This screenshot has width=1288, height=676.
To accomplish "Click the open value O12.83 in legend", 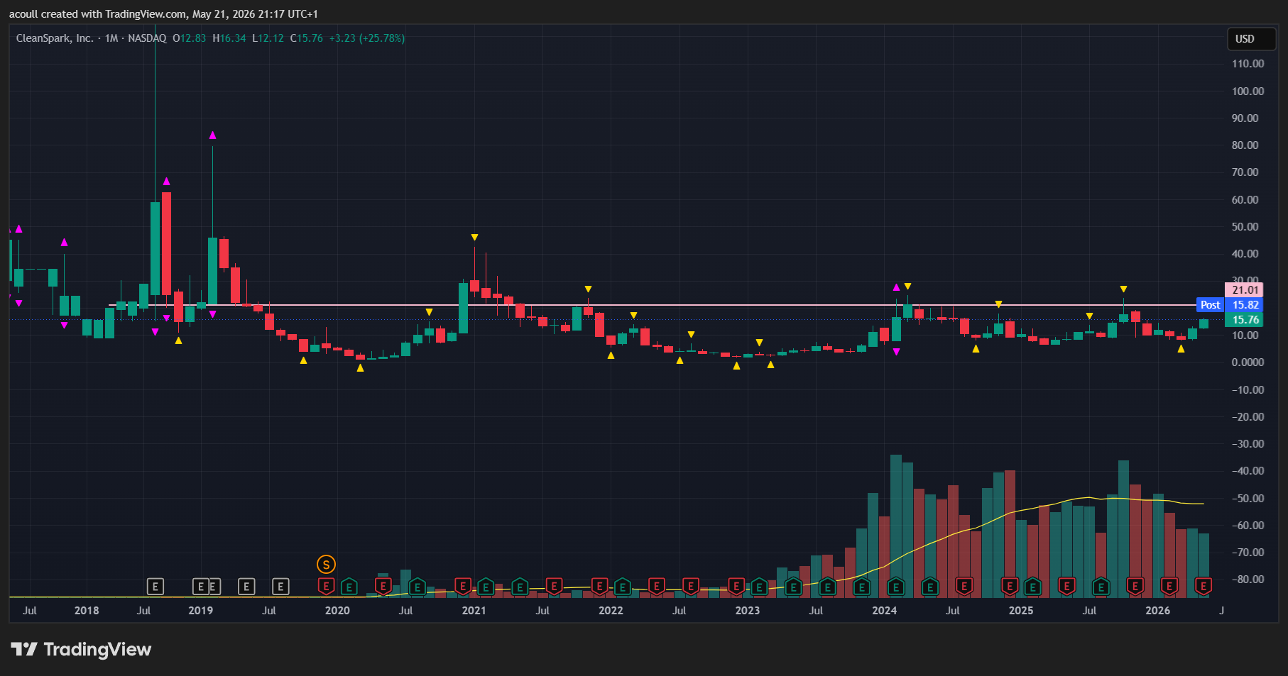I will (190, 38).
